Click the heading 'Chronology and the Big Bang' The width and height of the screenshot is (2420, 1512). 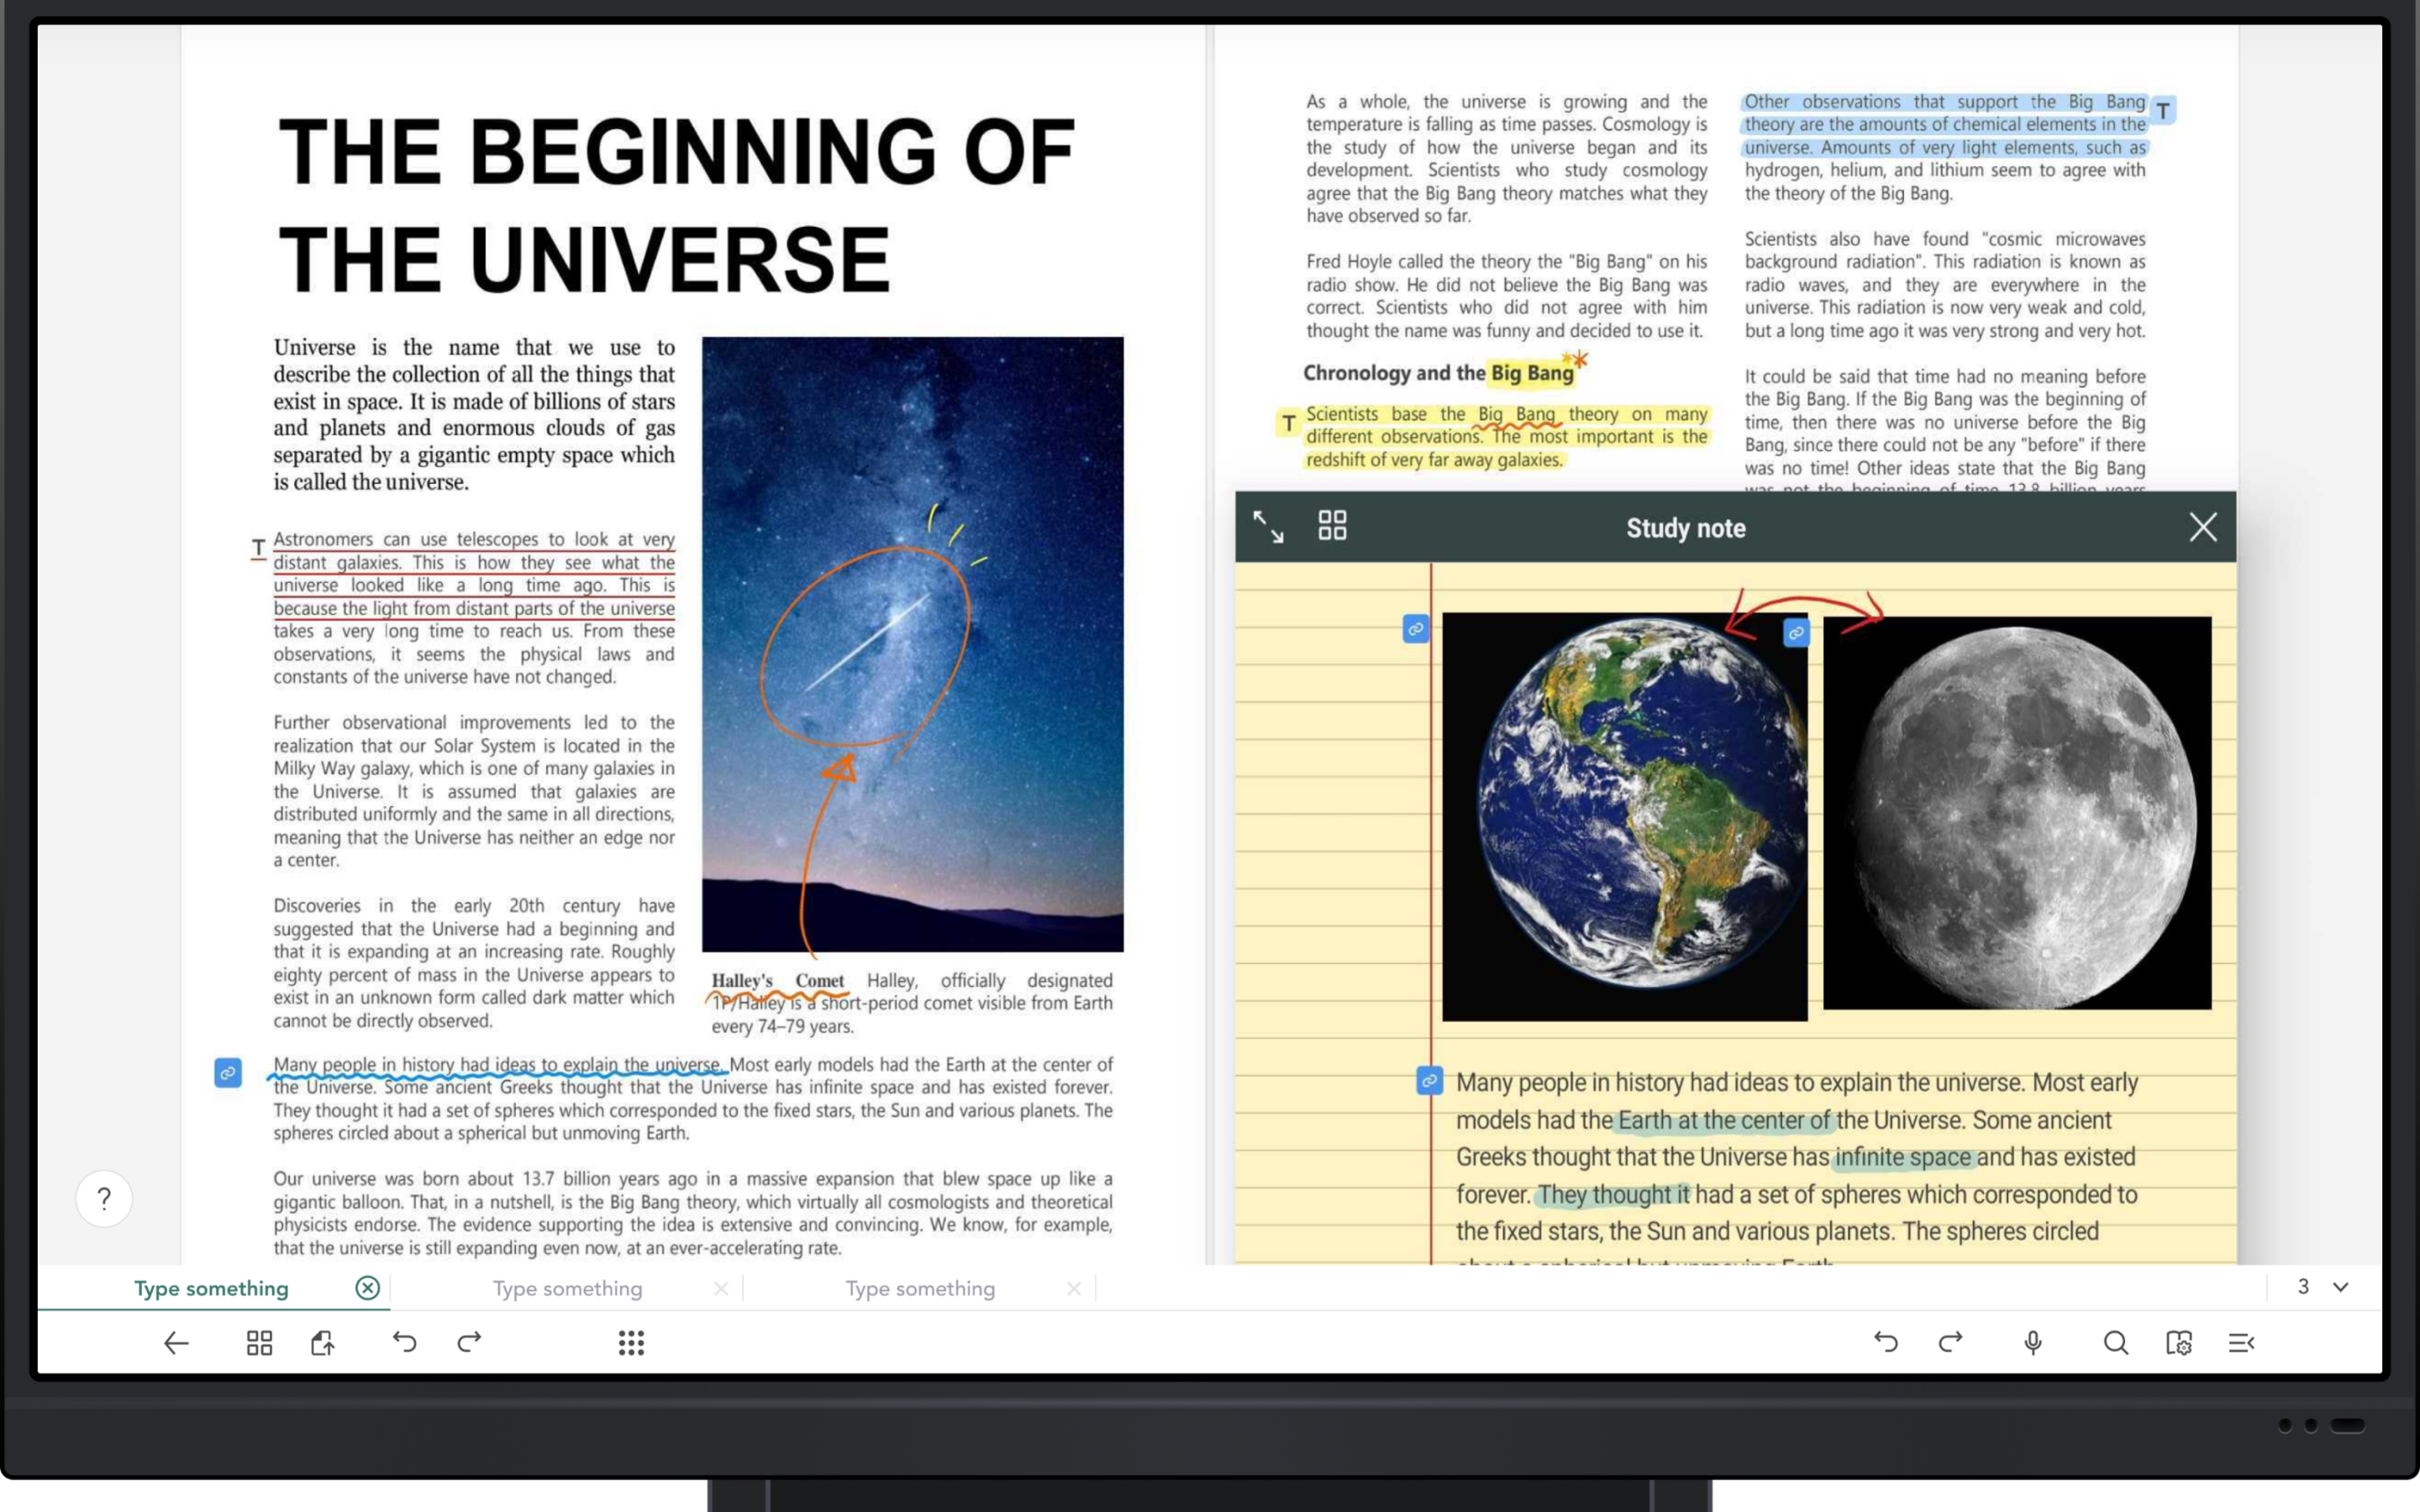(x=1438, y=373)
